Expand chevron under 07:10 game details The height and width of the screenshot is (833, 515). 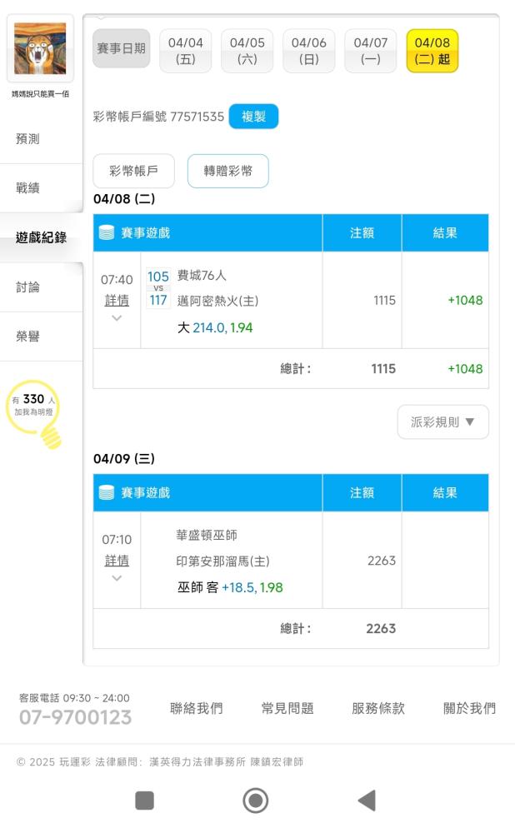pos(117,578)
